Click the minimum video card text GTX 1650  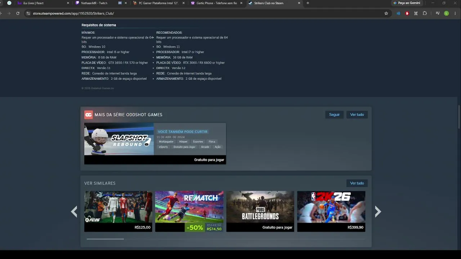[128, 63]
